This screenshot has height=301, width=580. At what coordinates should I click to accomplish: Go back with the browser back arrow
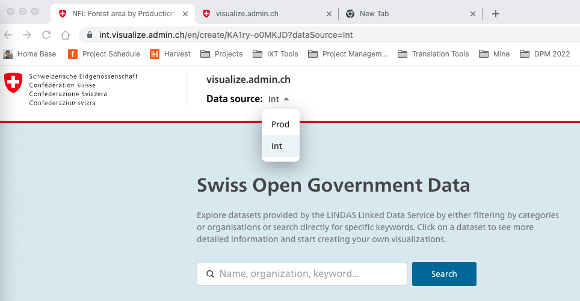point(8,35)
